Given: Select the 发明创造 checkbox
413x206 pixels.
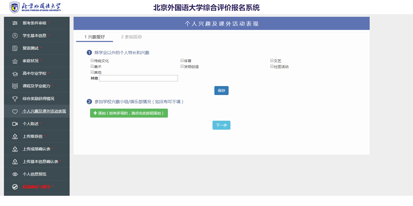Looking at the screenshot, I should tap(182, 66).
